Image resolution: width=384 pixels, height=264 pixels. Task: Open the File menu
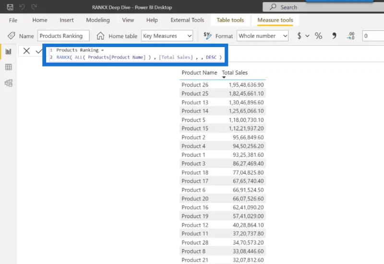[13, 20]
